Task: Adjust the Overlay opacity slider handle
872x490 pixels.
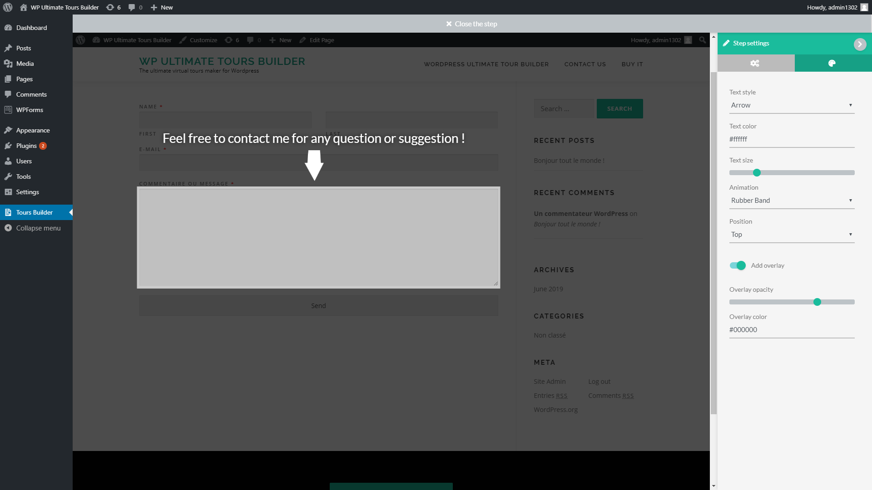Action: (817, 302)
